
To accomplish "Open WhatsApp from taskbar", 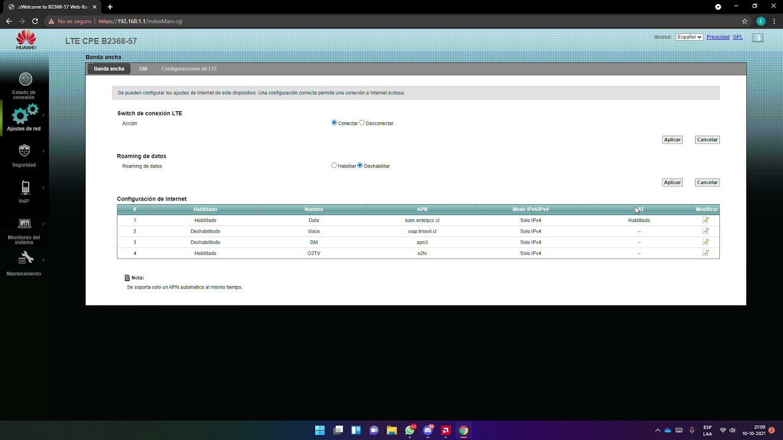I will 410,430.
